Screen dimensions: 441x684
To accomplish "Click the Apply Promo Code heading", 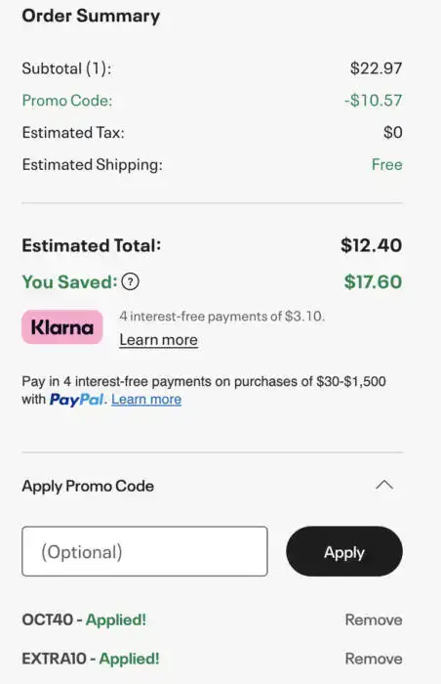I will click(x=88, y=486).
